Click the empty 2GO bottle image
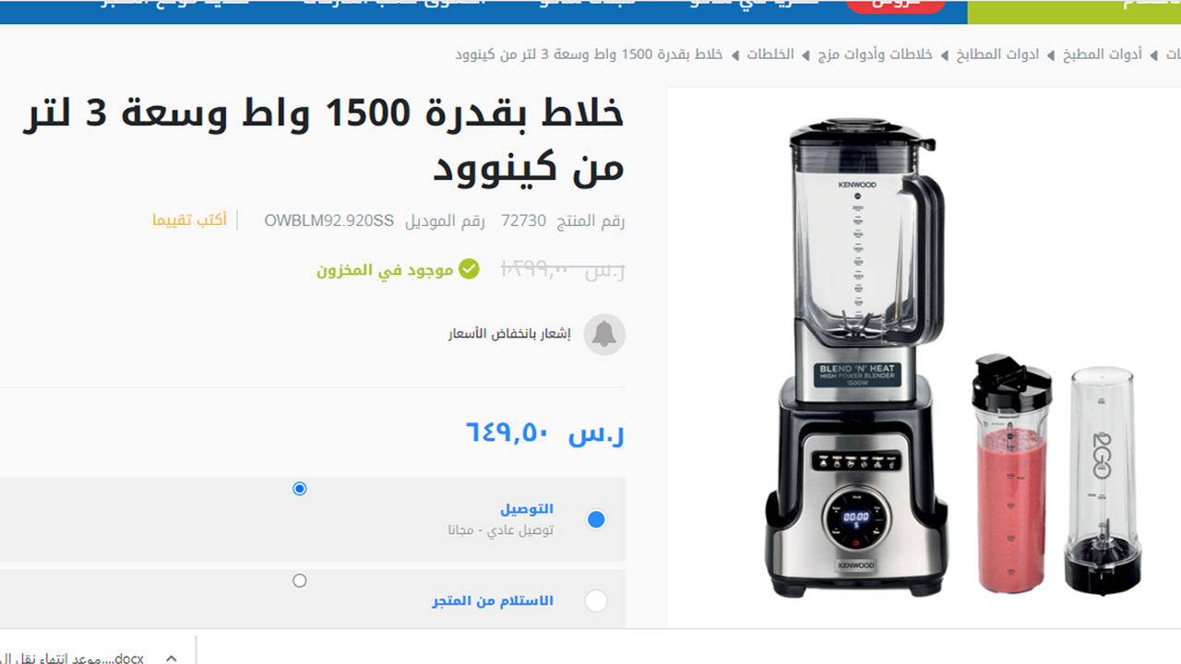 coord(1103,480)
